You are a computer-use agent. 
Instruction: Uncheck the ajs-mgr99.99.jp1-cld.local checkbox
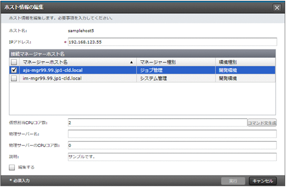14,70
